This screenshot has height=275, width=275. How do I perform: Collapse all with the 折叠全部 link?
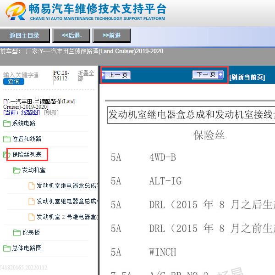[86, 76]
